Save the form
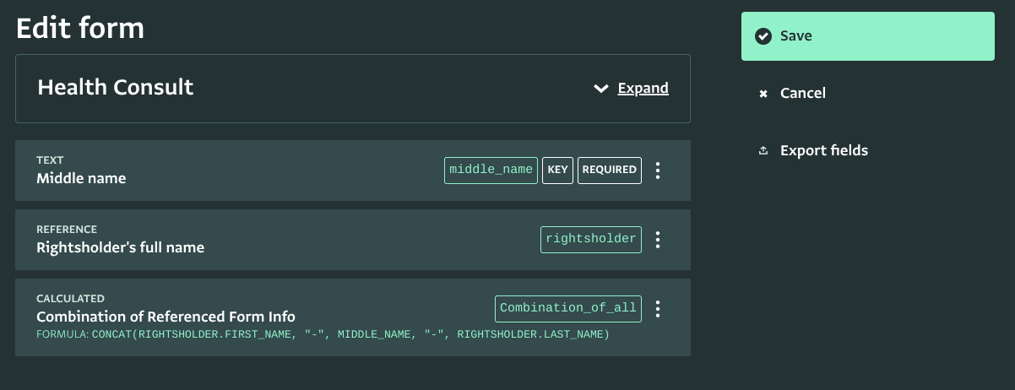This screenshot has width=1015, height=390. tap(868, 36)
